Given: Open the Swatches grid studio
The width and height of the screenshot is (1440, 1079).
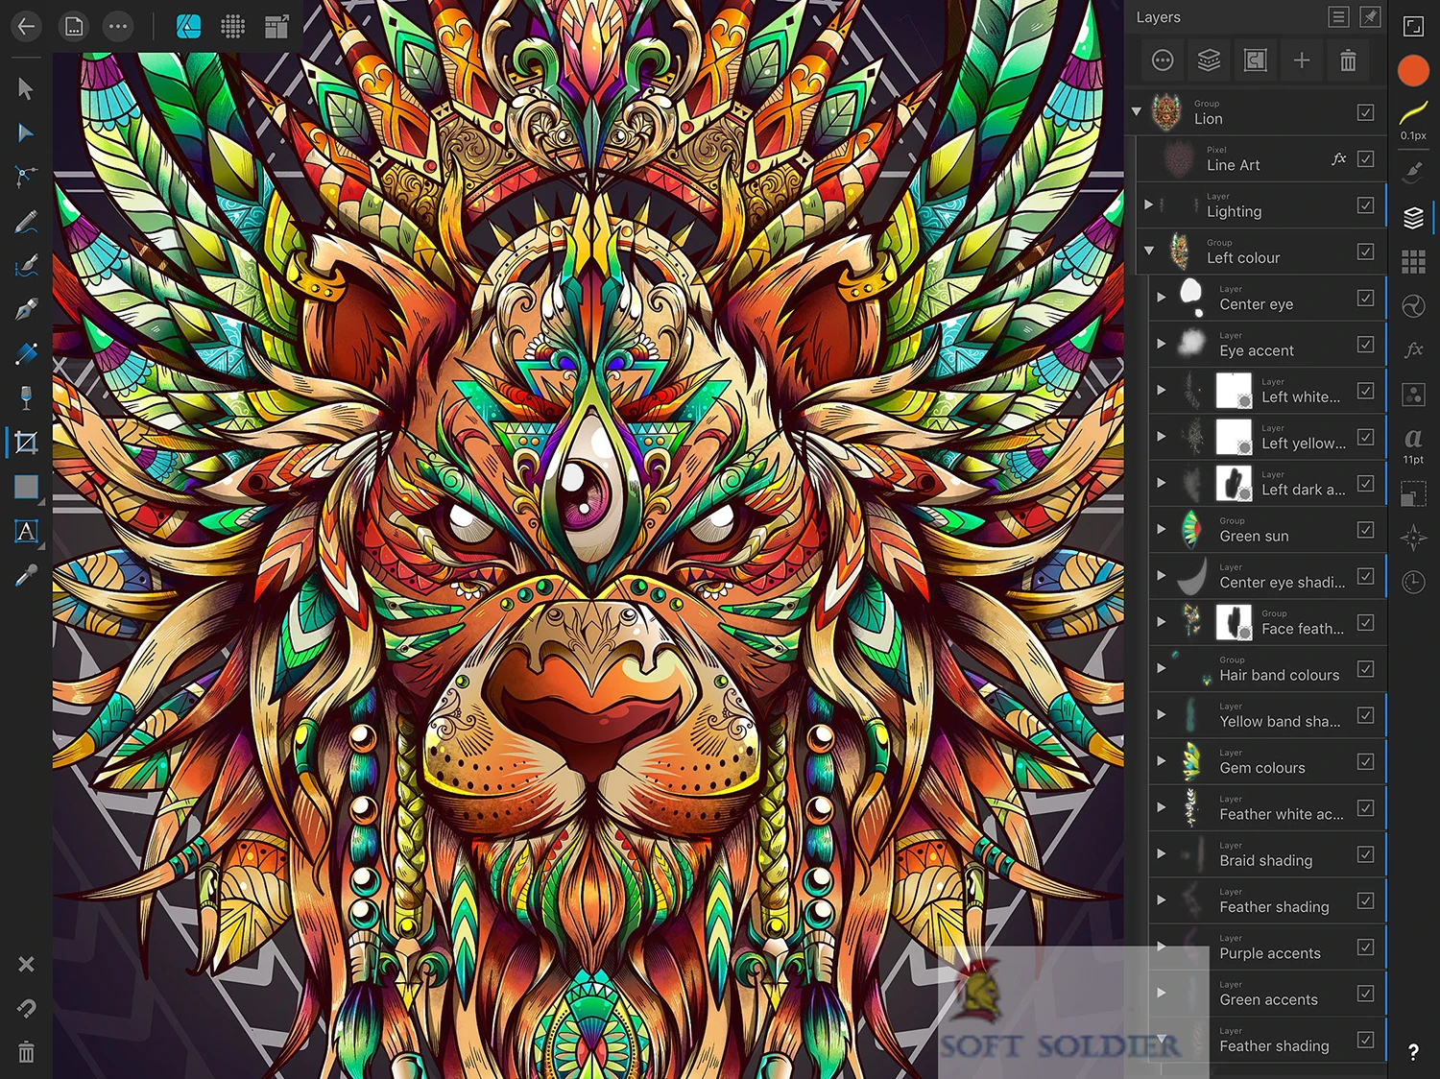Looking at the screenshot, I should [x=1413, y=261].
